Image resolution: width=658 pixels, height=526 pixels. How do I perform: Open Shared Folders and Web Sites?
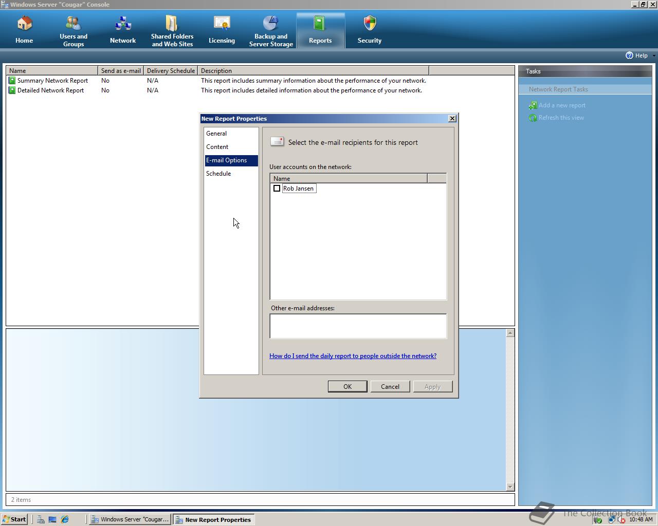coord(172,31)
